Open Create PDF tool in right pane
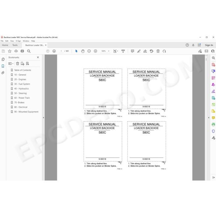This screenshot has height=216, width=216. (214, 64)
